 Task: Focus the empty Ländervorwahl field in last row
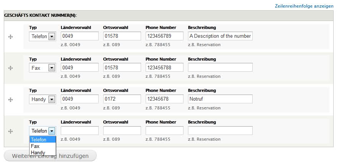[79, 130]
